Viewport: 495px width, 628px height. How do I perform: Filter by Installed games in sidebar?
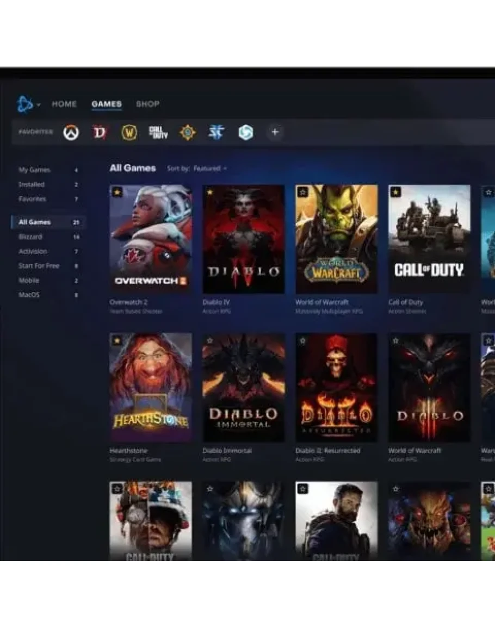32,184
